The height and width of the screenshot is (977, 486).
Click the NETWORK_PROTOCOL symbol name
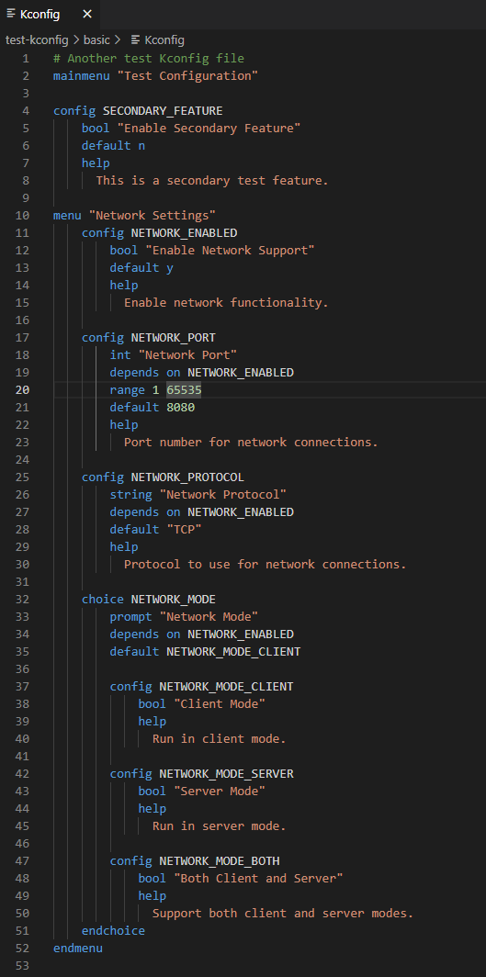coord(187,477)
